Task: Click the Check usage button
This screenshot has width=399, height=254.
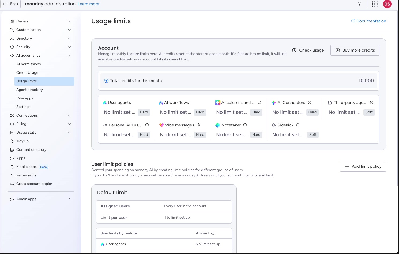Action: [x=308, y=50]
